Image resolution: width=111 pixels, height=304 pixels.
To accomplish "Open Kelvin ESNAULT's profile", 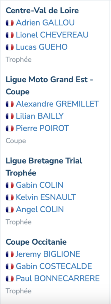I will pos(46,197).
